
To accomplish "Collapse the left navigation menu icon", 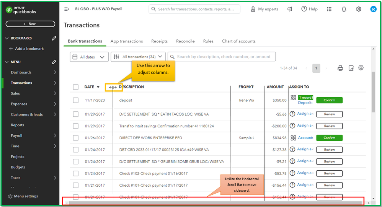I will tap(67, 9).
